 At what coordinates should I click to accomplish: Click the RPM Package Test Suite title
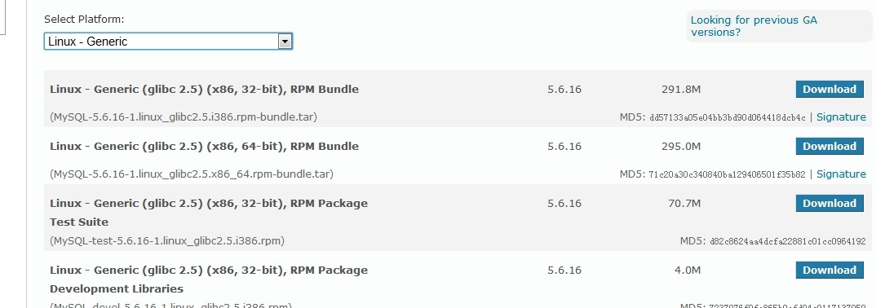click(x=208, y=213)
